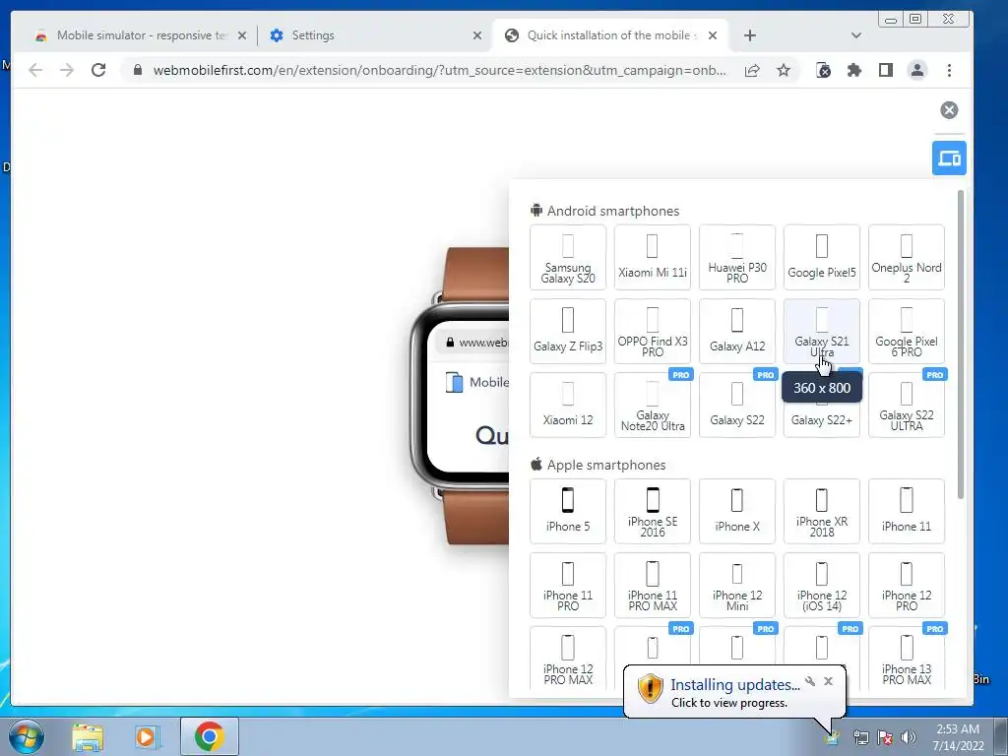The image size is (1008, 756).
Task: Select iPhone 11 PRO device
Action: [x=568, y=585]
